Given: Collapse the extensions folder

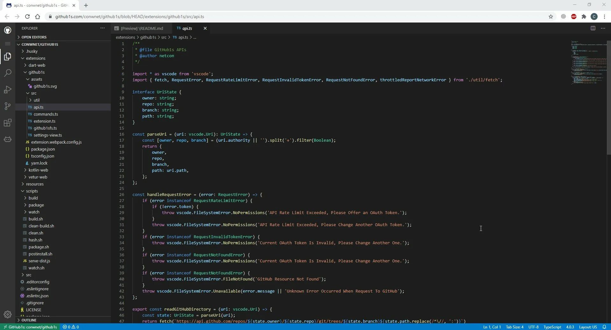Looking at the screenshot, I should (63, 58).
